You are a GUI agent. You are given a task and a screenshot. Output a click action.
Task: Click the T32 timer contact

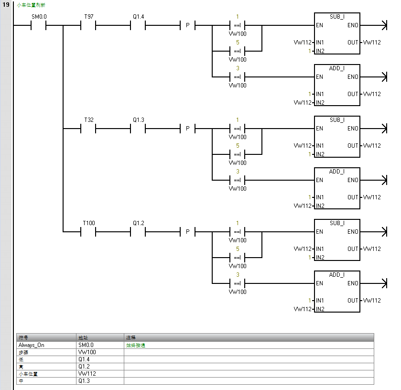(88, 129)
